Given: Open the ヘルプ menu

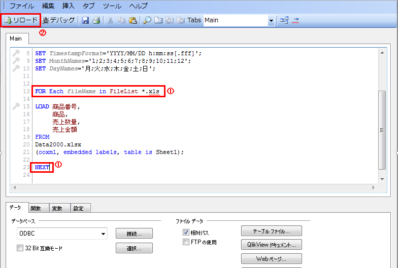Looking at the screenshot, I should tap(138, 6).
